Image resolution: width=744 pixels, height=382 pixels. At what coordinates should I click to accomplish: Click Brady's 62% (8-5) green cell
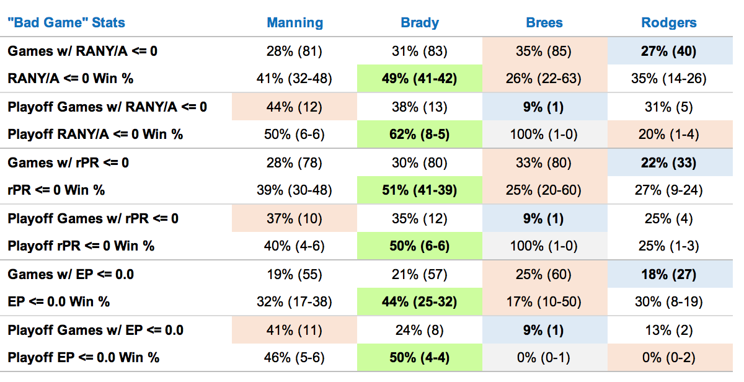click(x=420, y=134)
